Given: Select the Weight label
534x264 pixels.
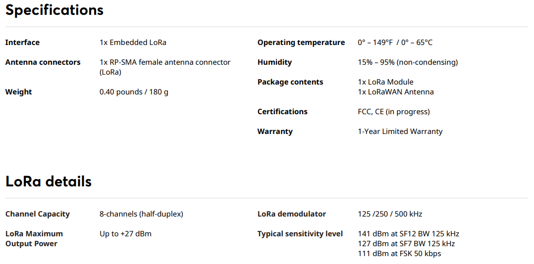Looking at the screenshot, I should [x=19, y=92].
